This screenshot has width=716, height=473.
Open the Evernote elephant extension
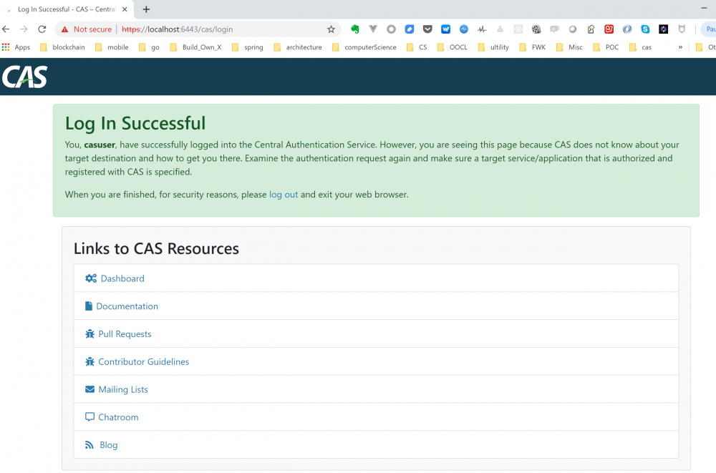(x=355, y=29)
